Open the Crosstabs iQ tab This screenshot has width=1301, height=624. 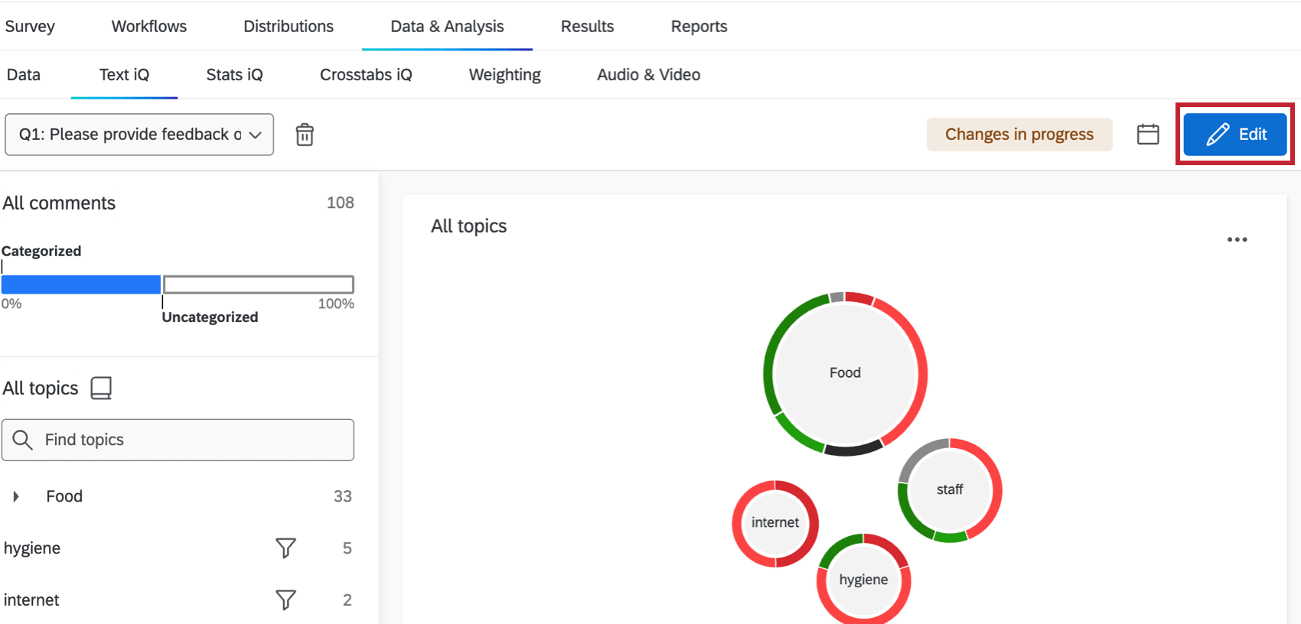(366, 75)
